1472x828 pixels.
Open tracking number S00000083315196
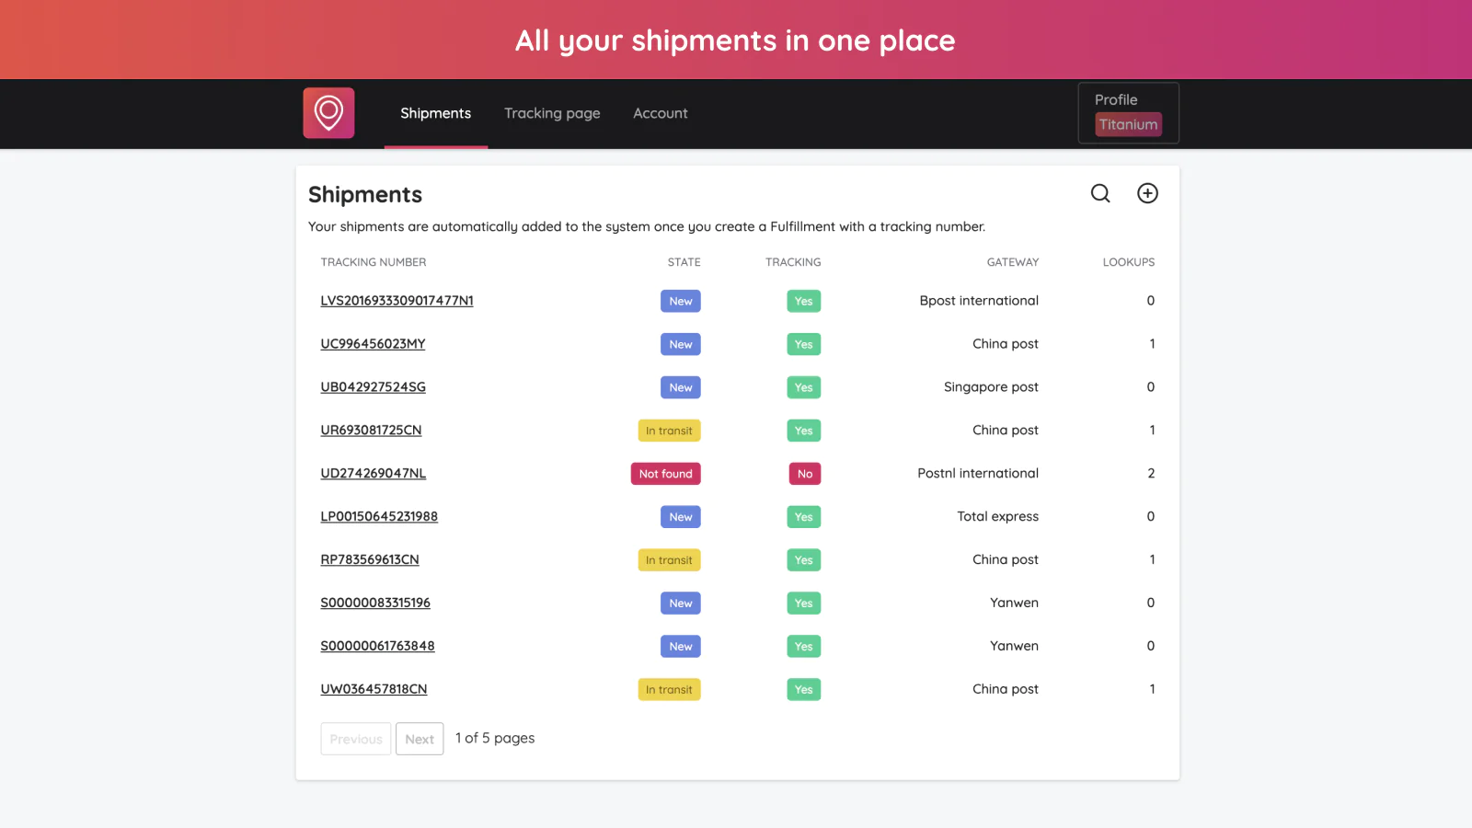375,604
